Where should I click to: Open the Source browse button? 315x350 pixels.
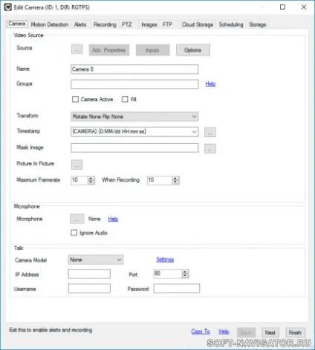[77, 50]
